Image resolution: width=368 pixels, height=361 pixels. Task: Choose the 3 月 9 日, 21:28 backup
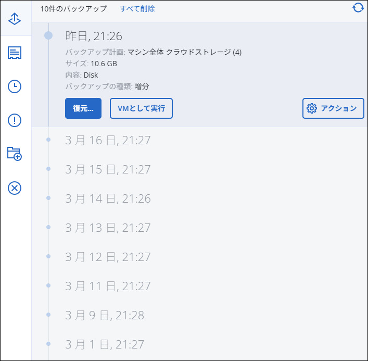tap(105, 315)
